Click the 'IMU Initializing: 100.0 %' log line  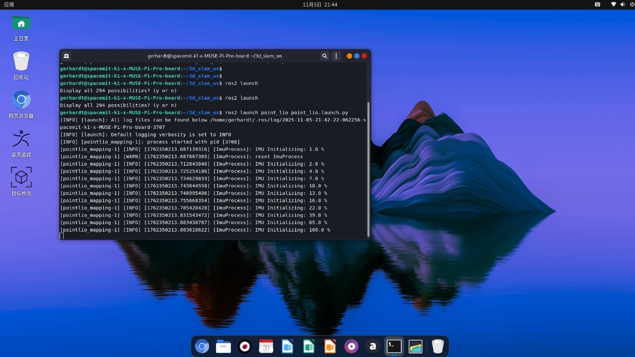pyautogui.click(x=195, y=230)
